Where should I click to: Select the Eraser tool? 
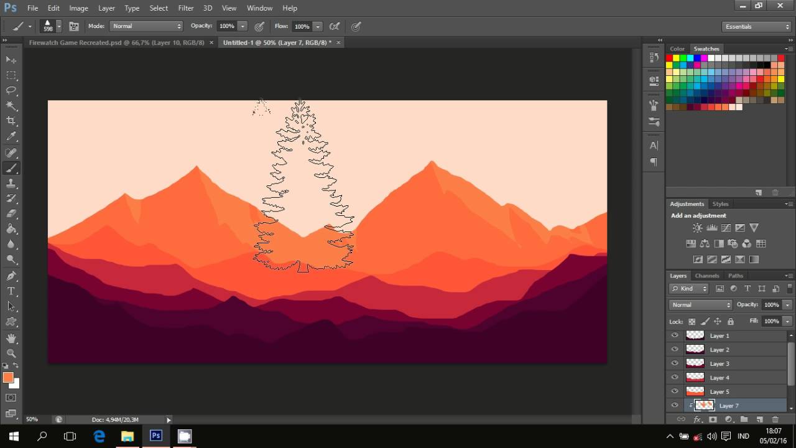[11, 213]
